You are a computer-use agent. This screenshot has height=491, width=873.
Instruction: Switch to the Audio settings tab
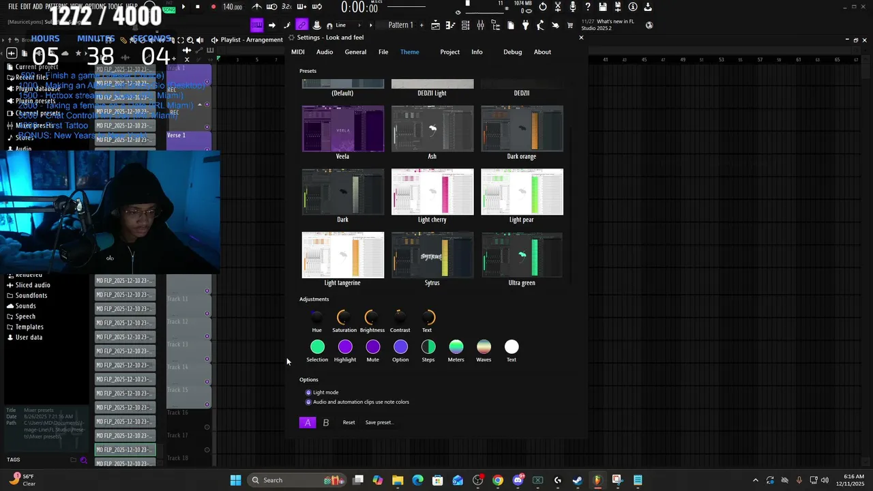coord(325,52)
